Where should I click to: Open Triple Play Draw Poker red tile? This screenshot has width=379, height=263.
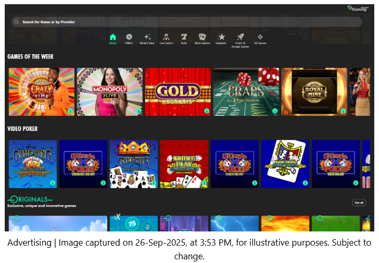pyautogui.click(x=184, y=164)
